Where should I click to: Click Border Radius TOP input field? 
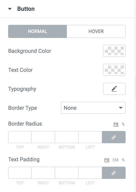point(20,137)
